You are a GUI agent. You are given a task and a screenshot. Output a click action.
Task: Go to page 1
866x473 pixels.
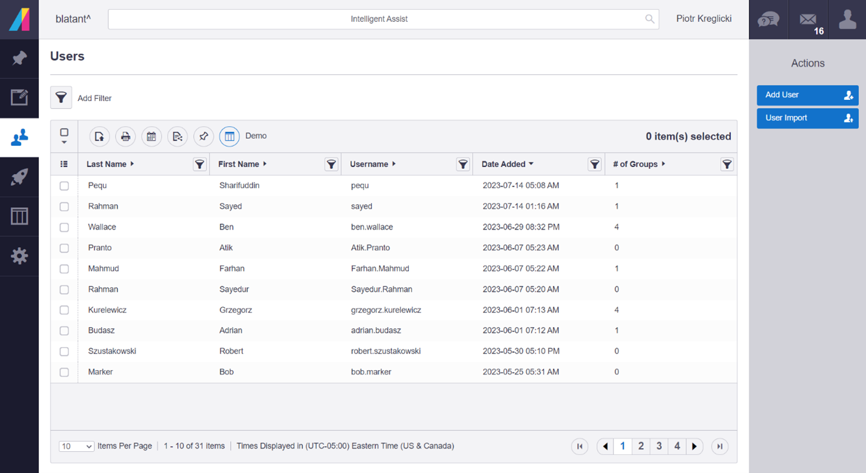[623, 446]
